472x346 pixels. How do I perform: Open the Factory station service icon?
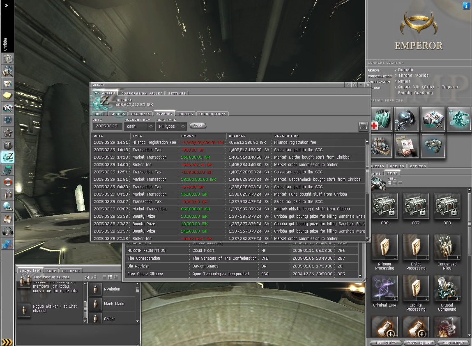[381, 146]
